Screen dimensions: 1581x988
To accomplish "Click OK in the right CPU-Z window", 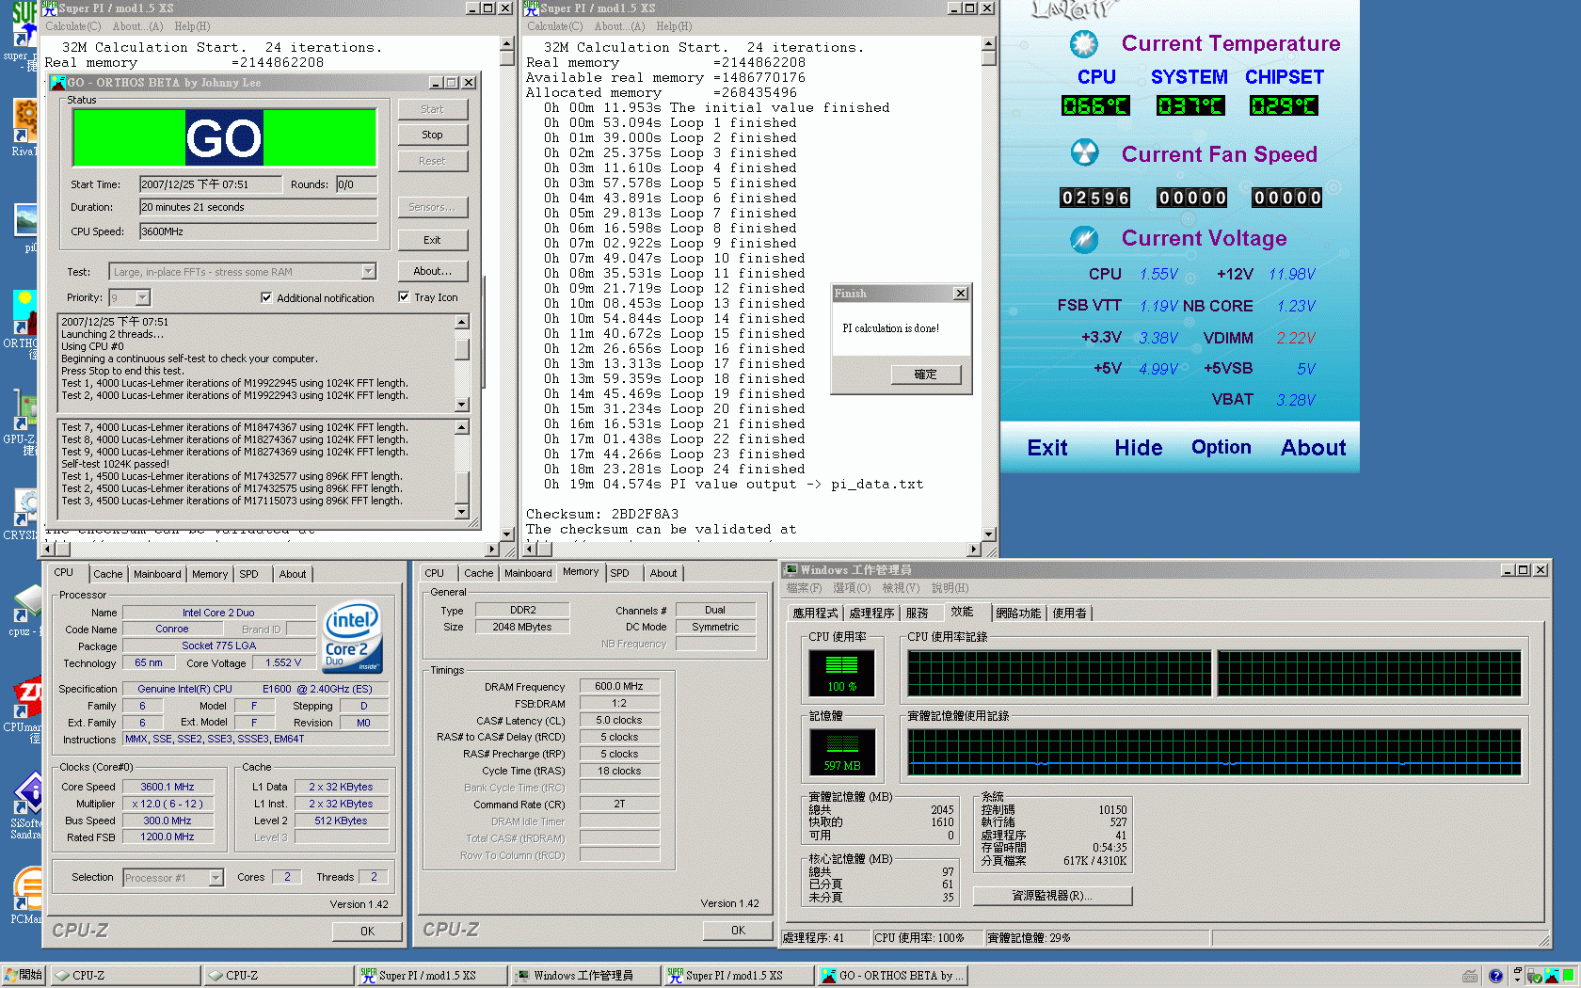I will pos(738,931).
